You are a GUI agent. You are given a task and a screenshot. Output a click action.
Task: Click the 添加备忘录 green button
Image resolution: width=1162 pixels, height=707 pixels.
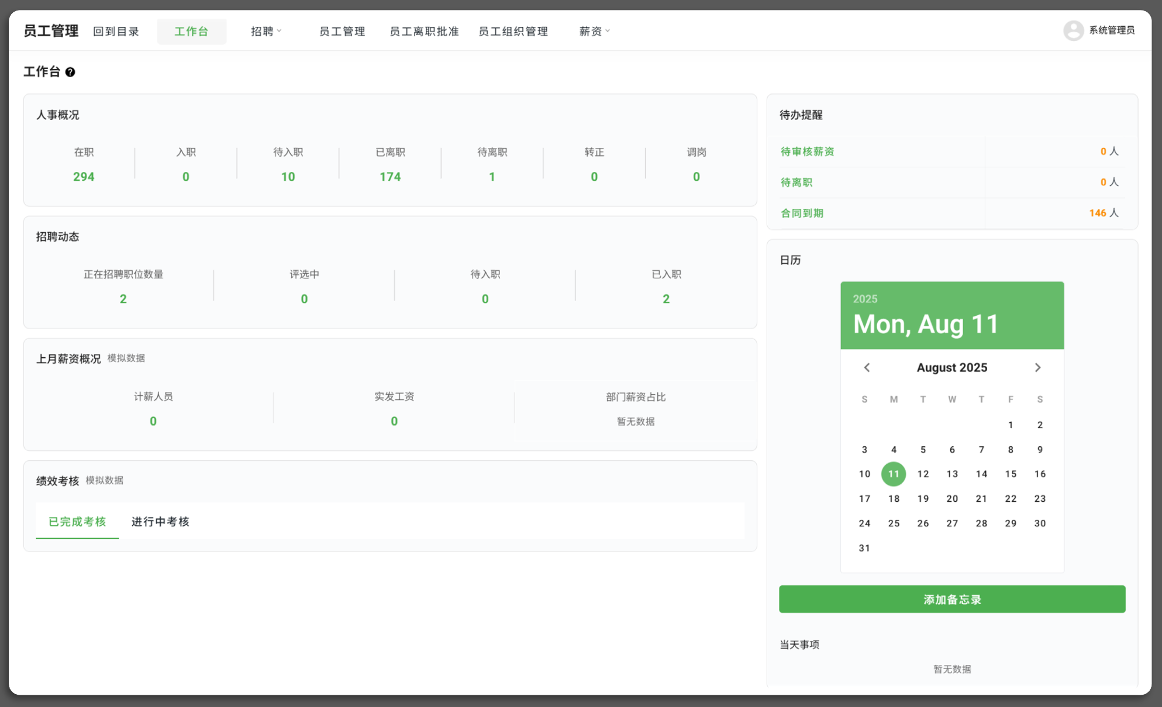[x=951, y=599]
